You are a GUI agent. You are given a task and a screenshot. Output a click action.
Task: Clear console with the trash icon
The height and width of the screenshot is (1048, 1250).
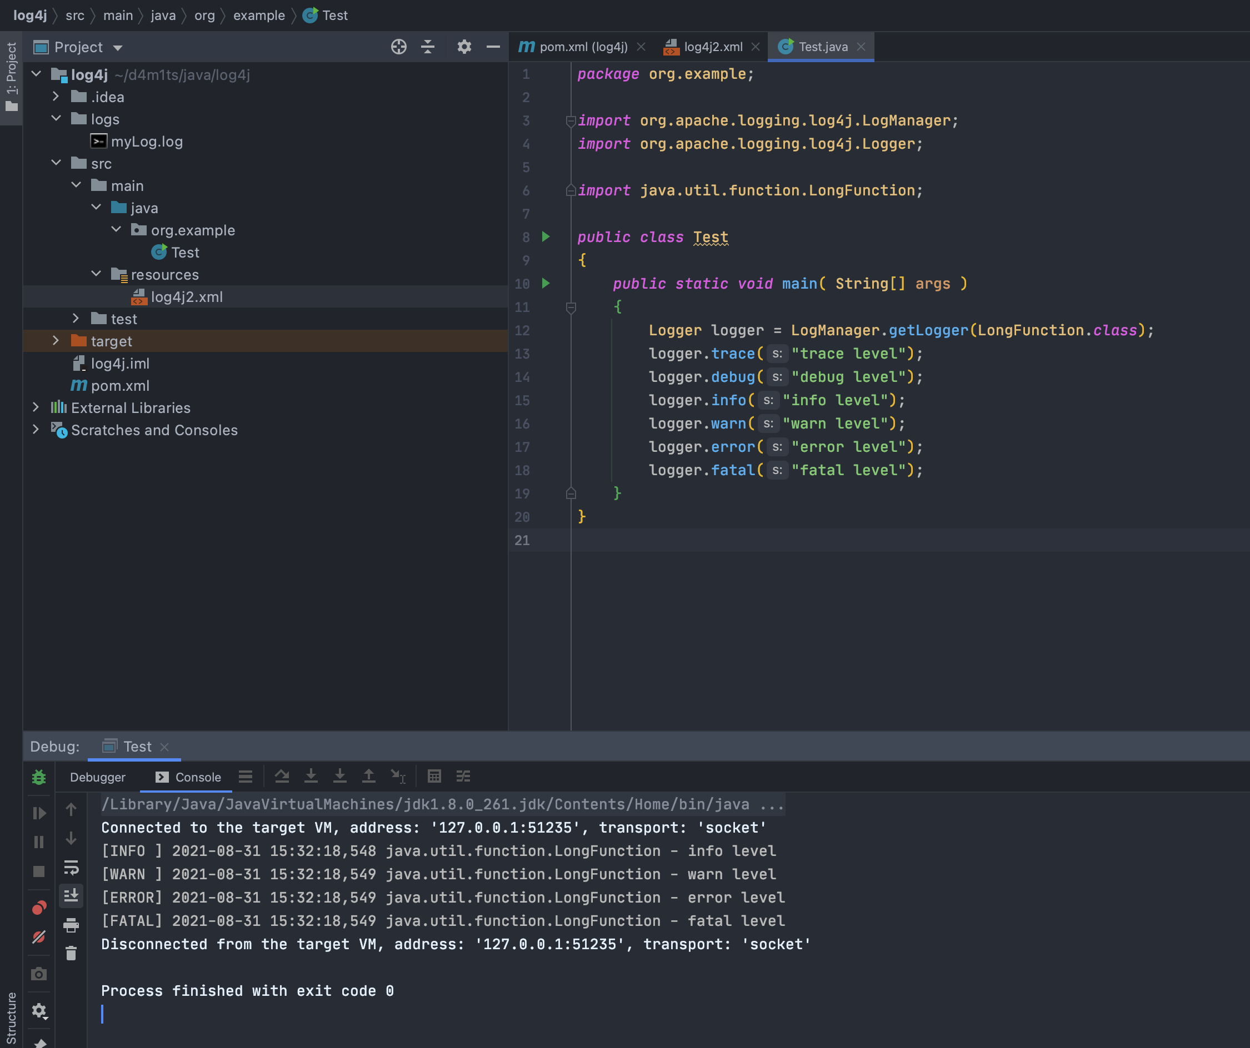pos(71,954)
